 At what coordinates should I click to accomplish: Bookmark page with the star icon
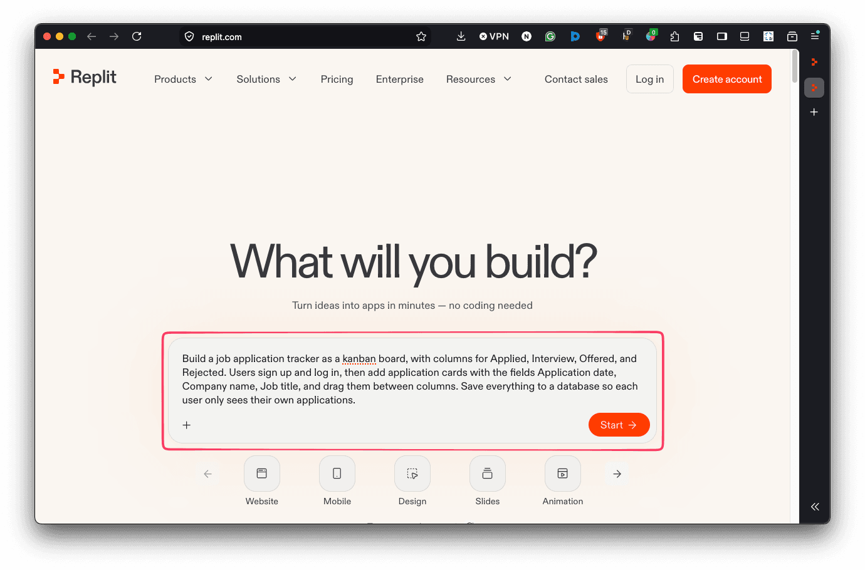click(421, 37)
